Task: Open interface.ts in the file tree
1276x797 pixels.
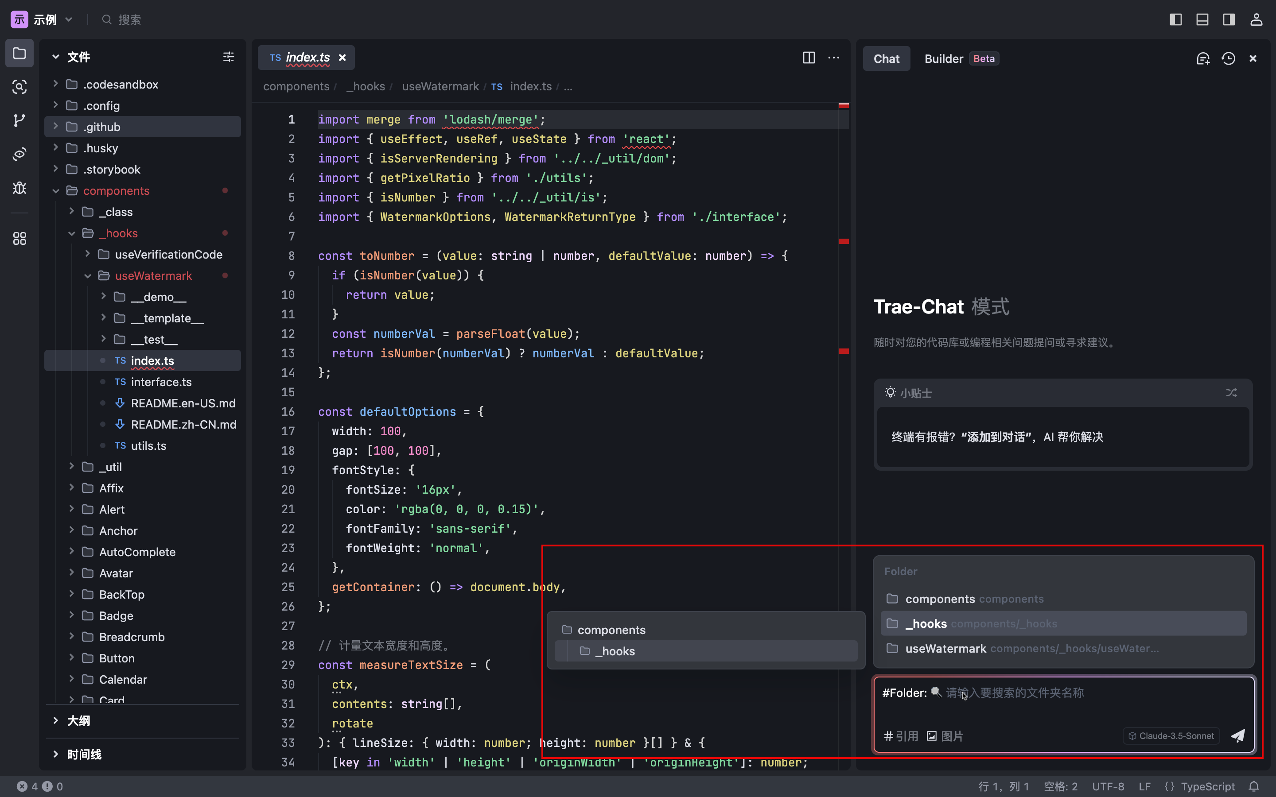Action: [142, 382]
